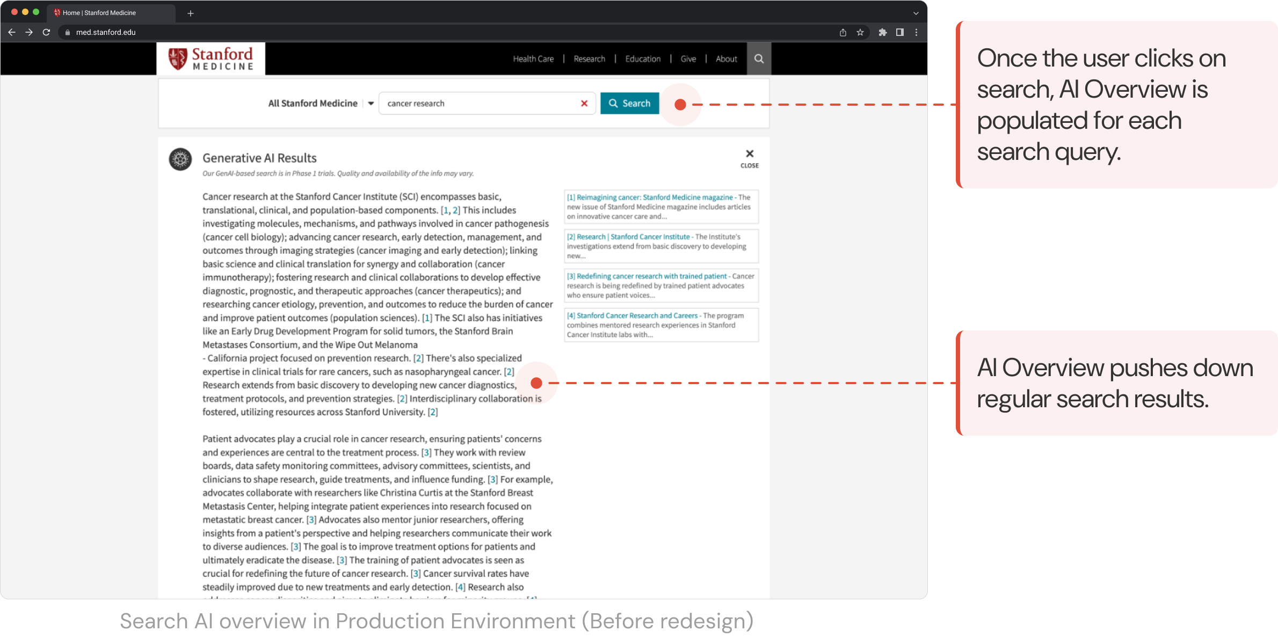1278x639 pixels.
Task: Click the GenAI Phase 1 trials disclaimer text
Action: click(338, 173)
